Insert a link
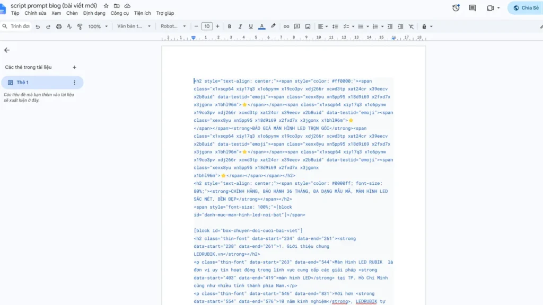This screenshot has height=305, width=543. (286, 26)
